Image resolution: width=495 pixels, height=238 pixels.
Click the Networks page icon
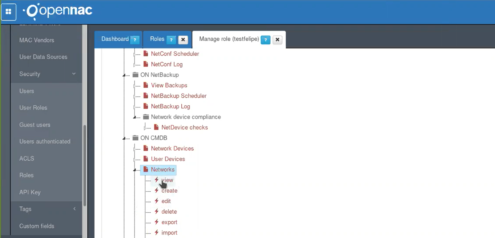point(146,169)
